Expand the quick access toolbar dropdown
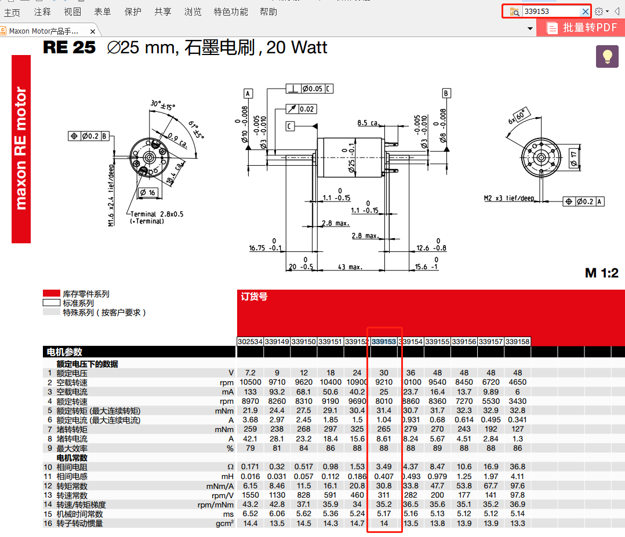The height and width of the screenshot is (537, 625). [x=82, y=2]
